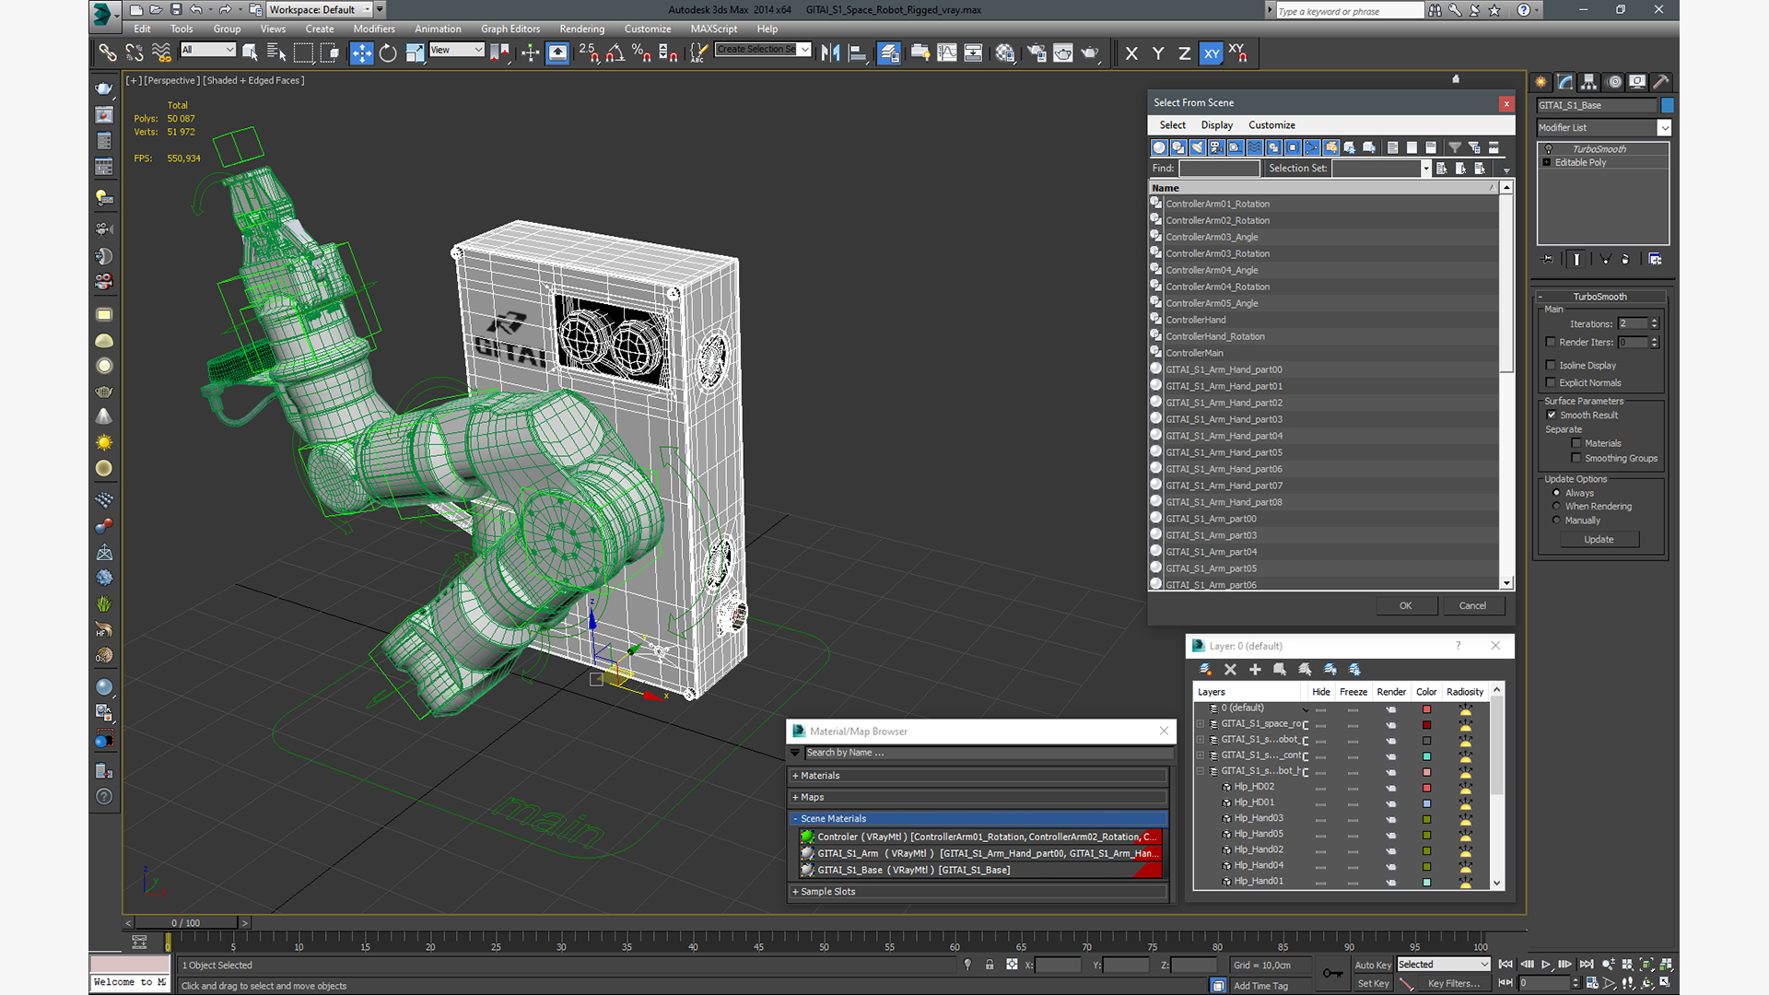Viewport: 1769px width, 995px height.
Task: Open the Modifiers menu
Action: tap(374, 29)
